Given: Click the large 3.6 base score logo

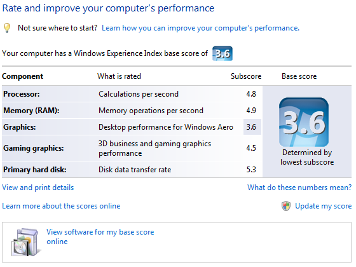Looking at the screenshot, I should pos(304,122).
